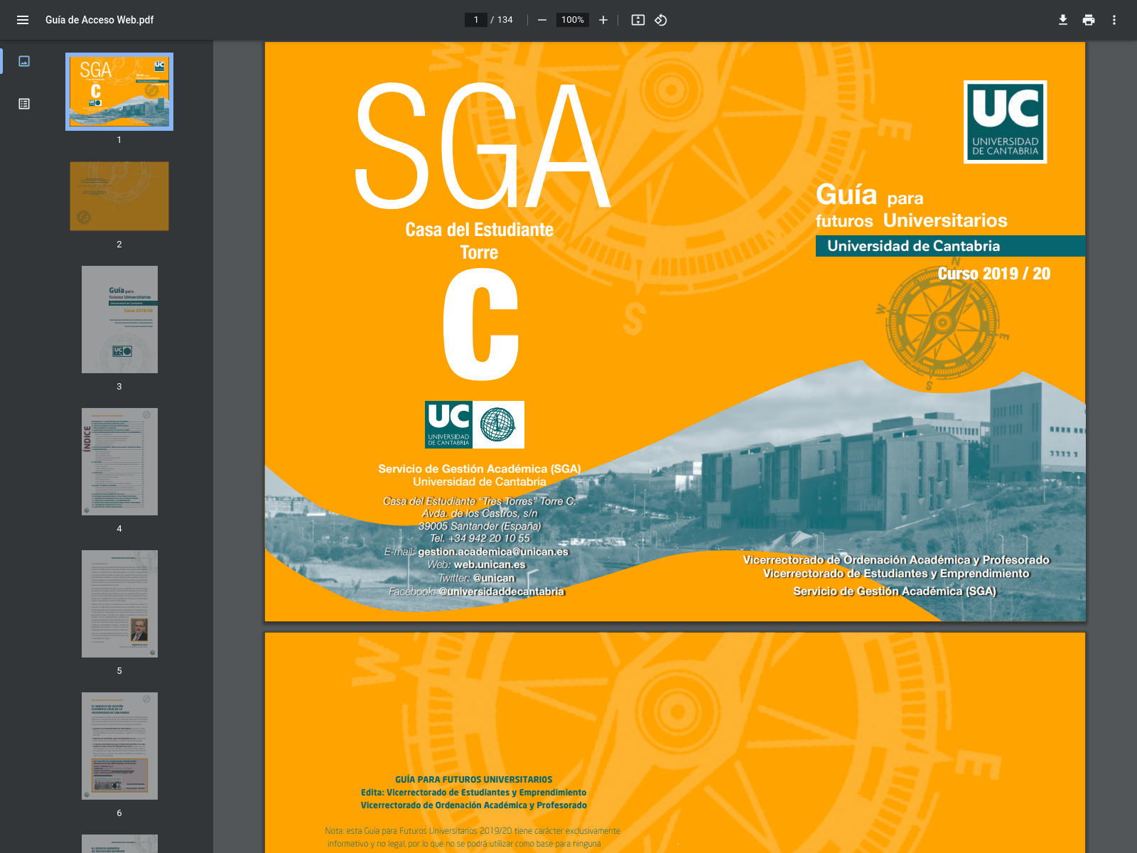Viewport: 1137px width, 853px height.
Task: Click the Servicio de Gestión Académica (SGA) heading
Action: (480, 469)
